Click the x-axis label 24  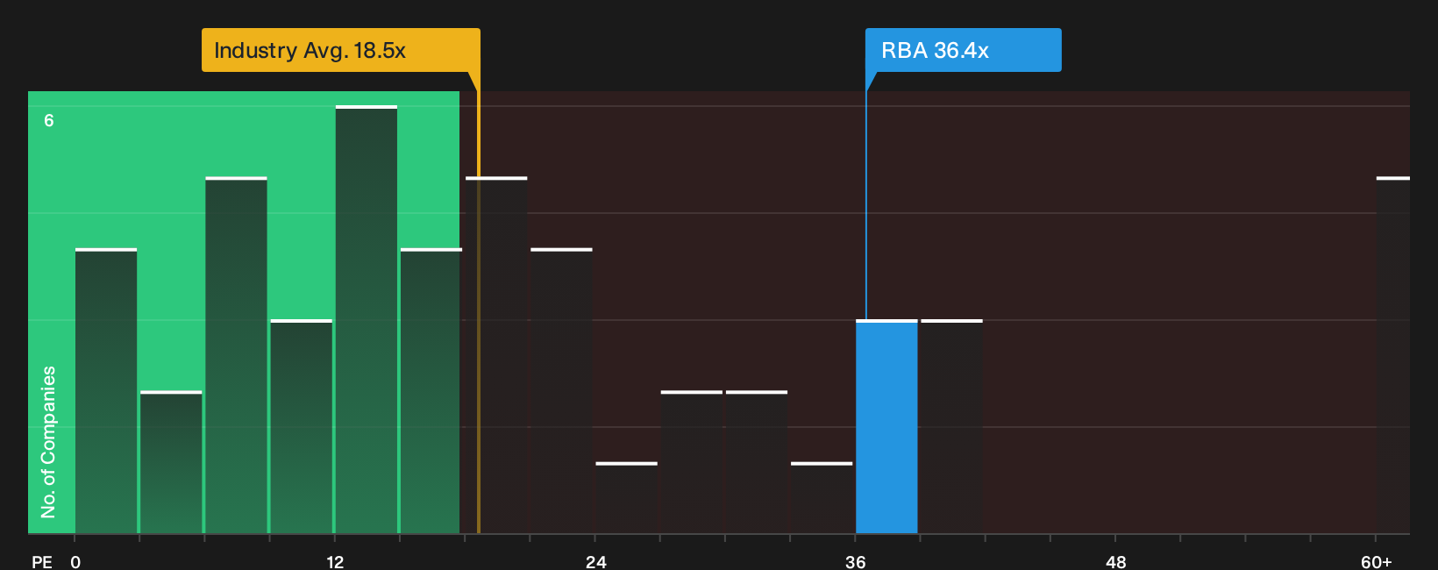(595, 562)
